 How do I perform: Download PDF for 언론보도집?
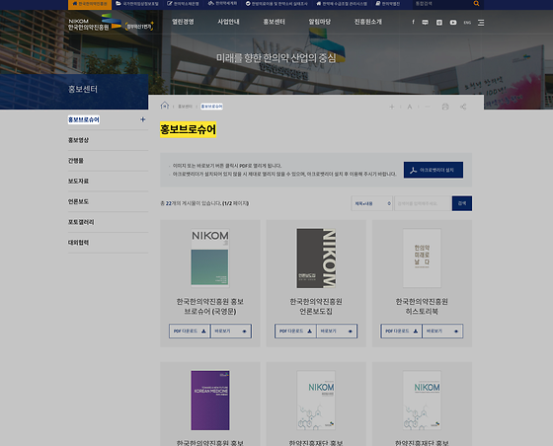click(x=295, y=331)
